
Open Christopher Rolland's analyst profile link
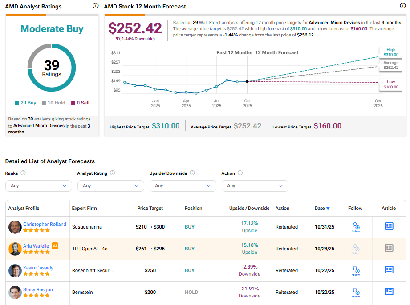(45, 224)
